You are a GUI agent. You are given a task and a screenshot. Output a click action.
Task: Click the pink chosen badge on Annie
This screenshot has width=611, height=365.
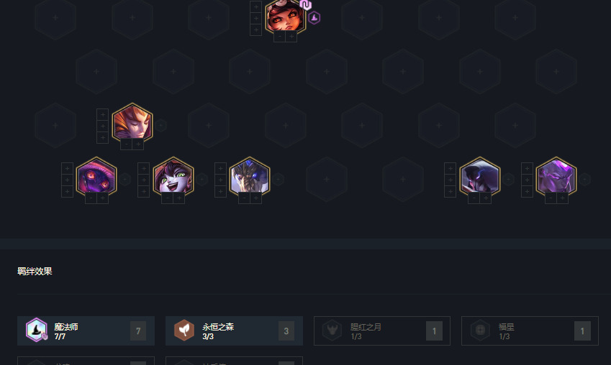tap(306, 4)
